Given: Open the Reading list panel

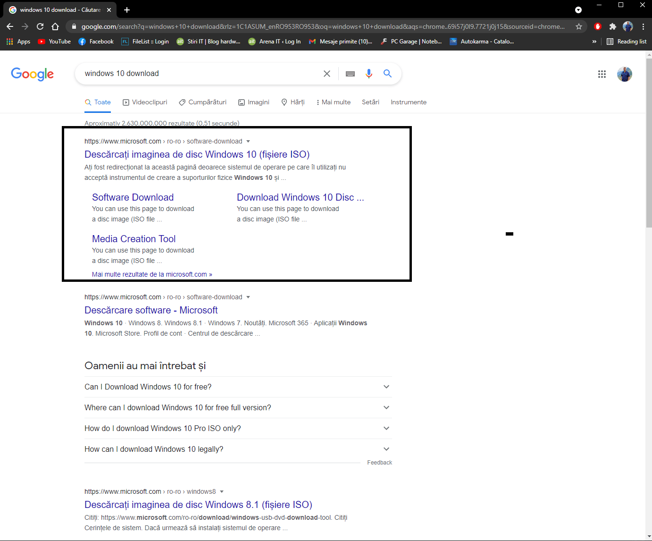Looking at the screenshot, I should coord(627,42).
